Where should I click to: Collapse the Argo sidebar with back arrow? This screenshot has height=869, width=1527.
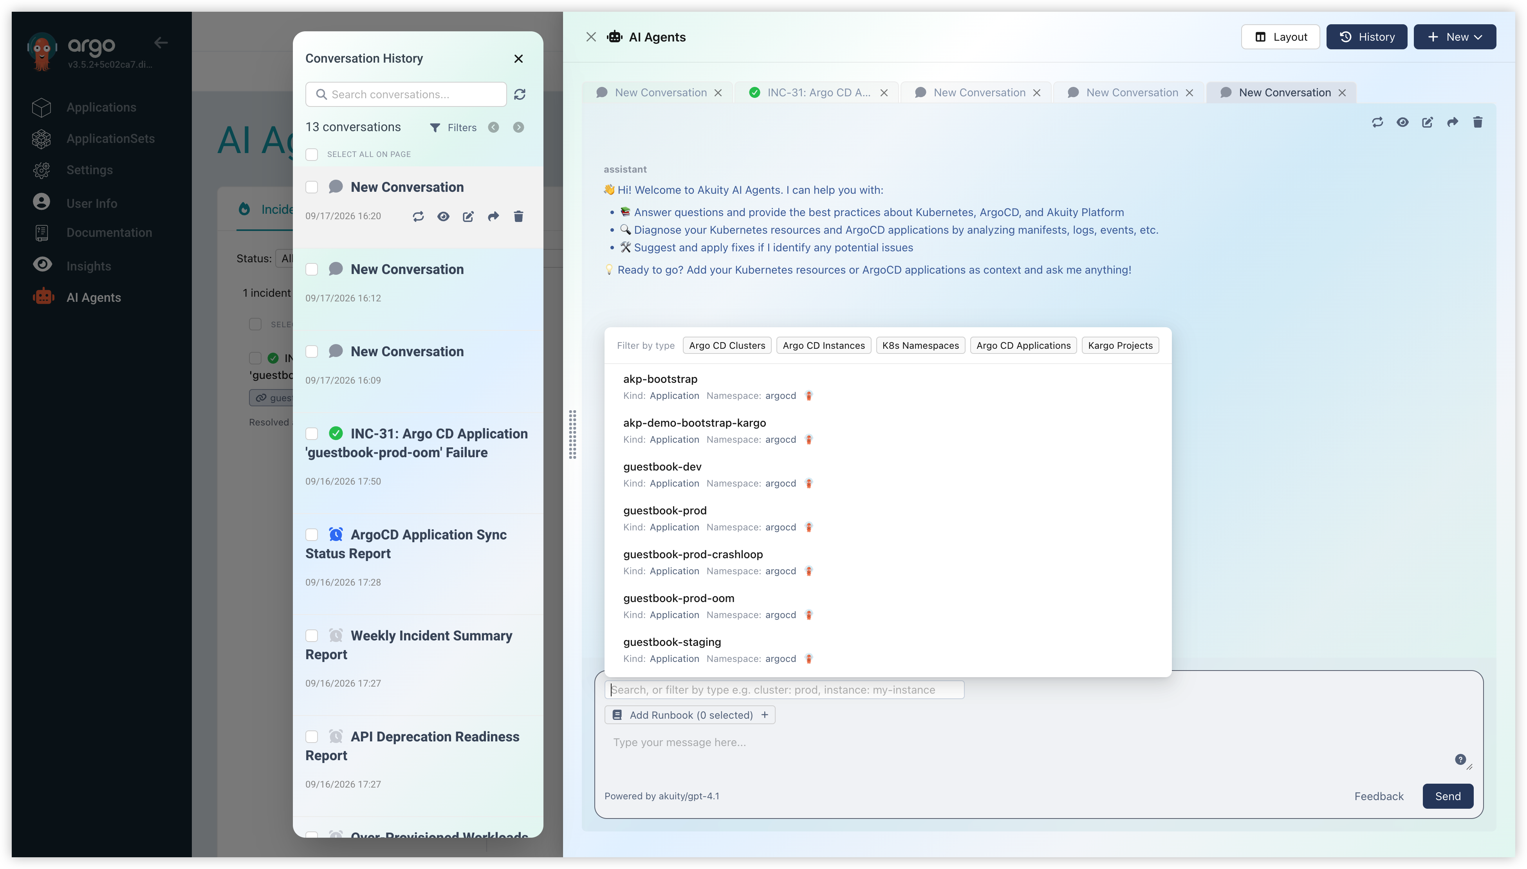click(x=161, y=42)
